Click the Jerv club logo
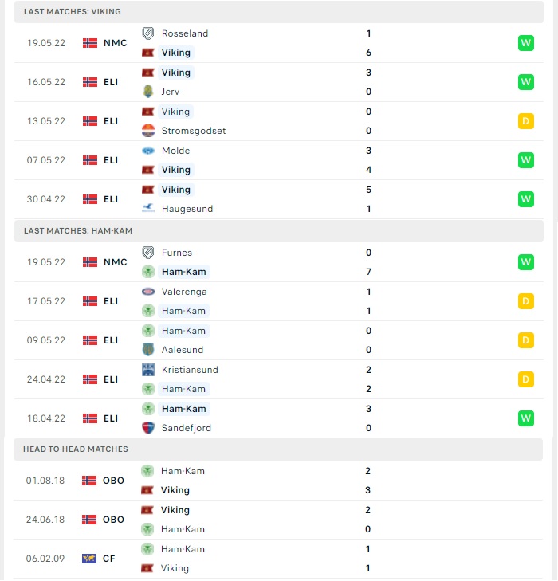Screen dimensions: 558x581 click(147, 92)
